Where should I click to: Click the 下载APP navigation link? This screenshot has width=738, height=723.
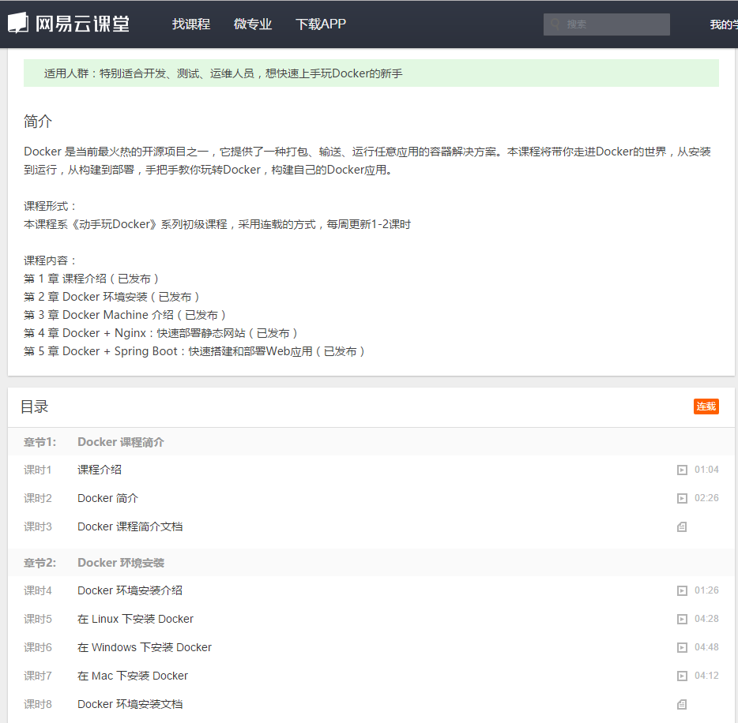click(x=320, y=24)
